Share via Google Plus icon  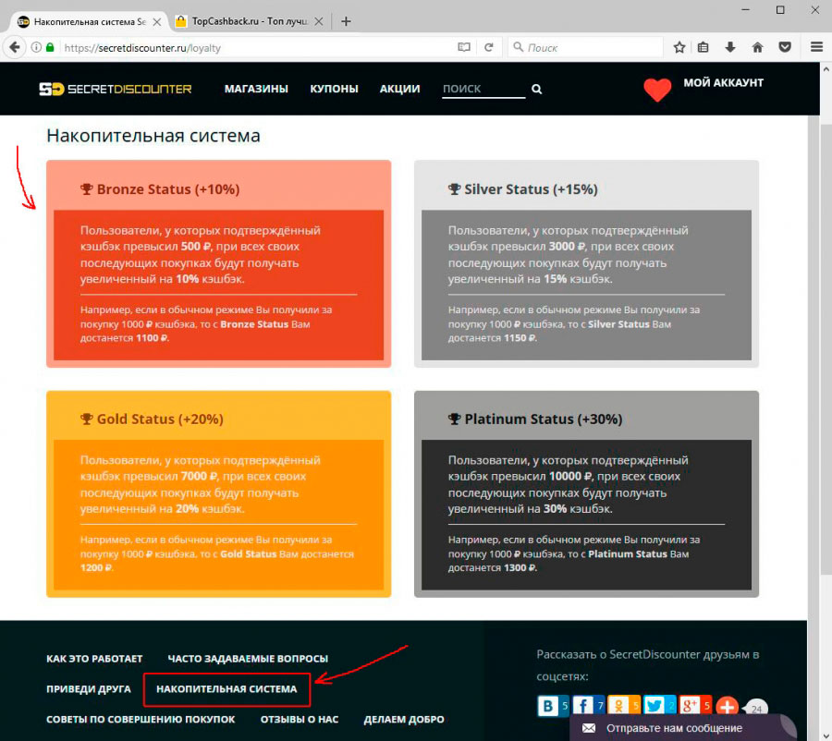[690, 706]
